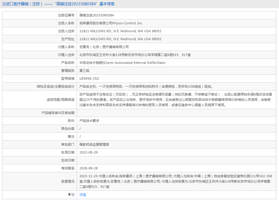Click the agent address value in 代理人住所 row

135,55
